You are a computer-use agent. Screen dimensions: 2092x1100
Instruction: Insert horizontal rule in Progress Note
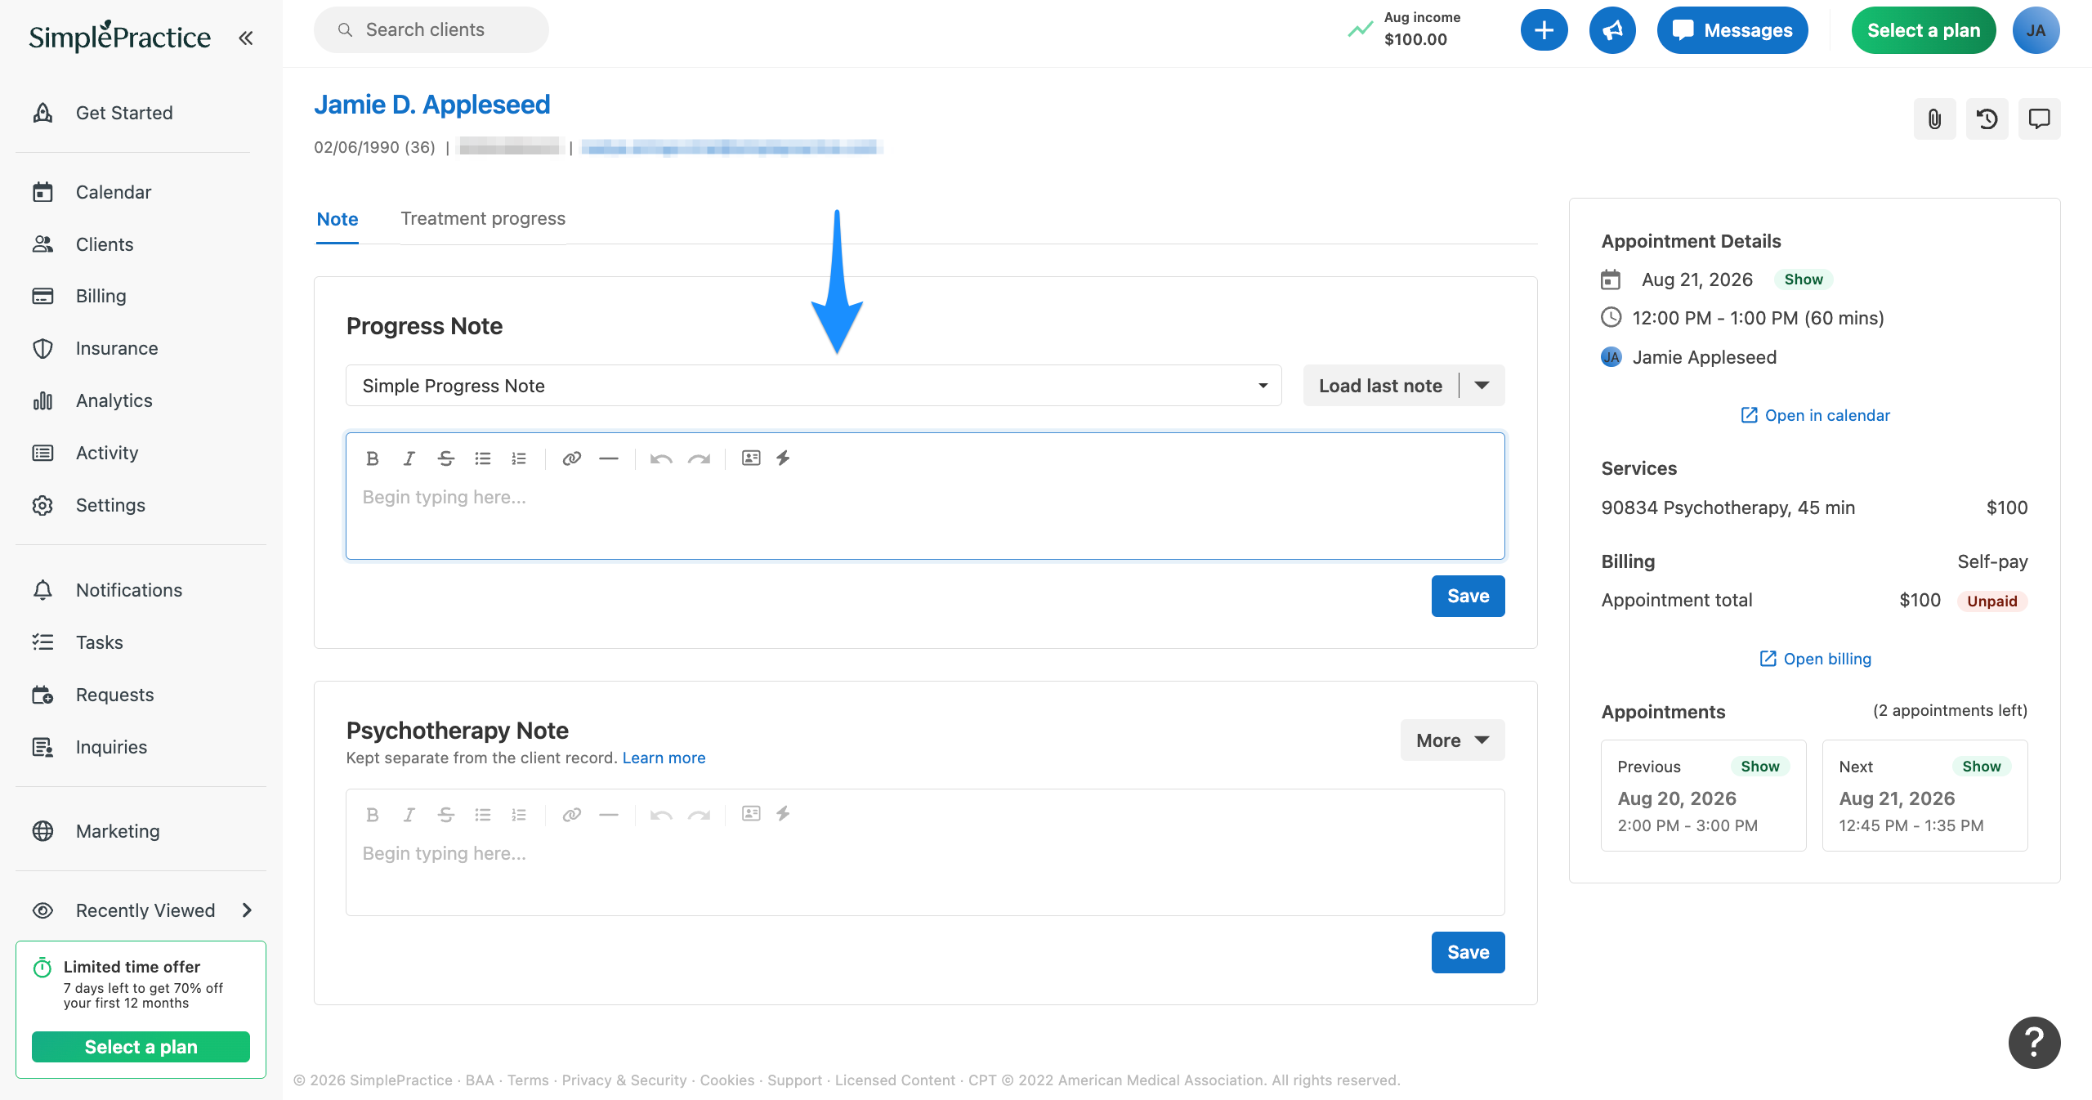[x=609, y=458]
